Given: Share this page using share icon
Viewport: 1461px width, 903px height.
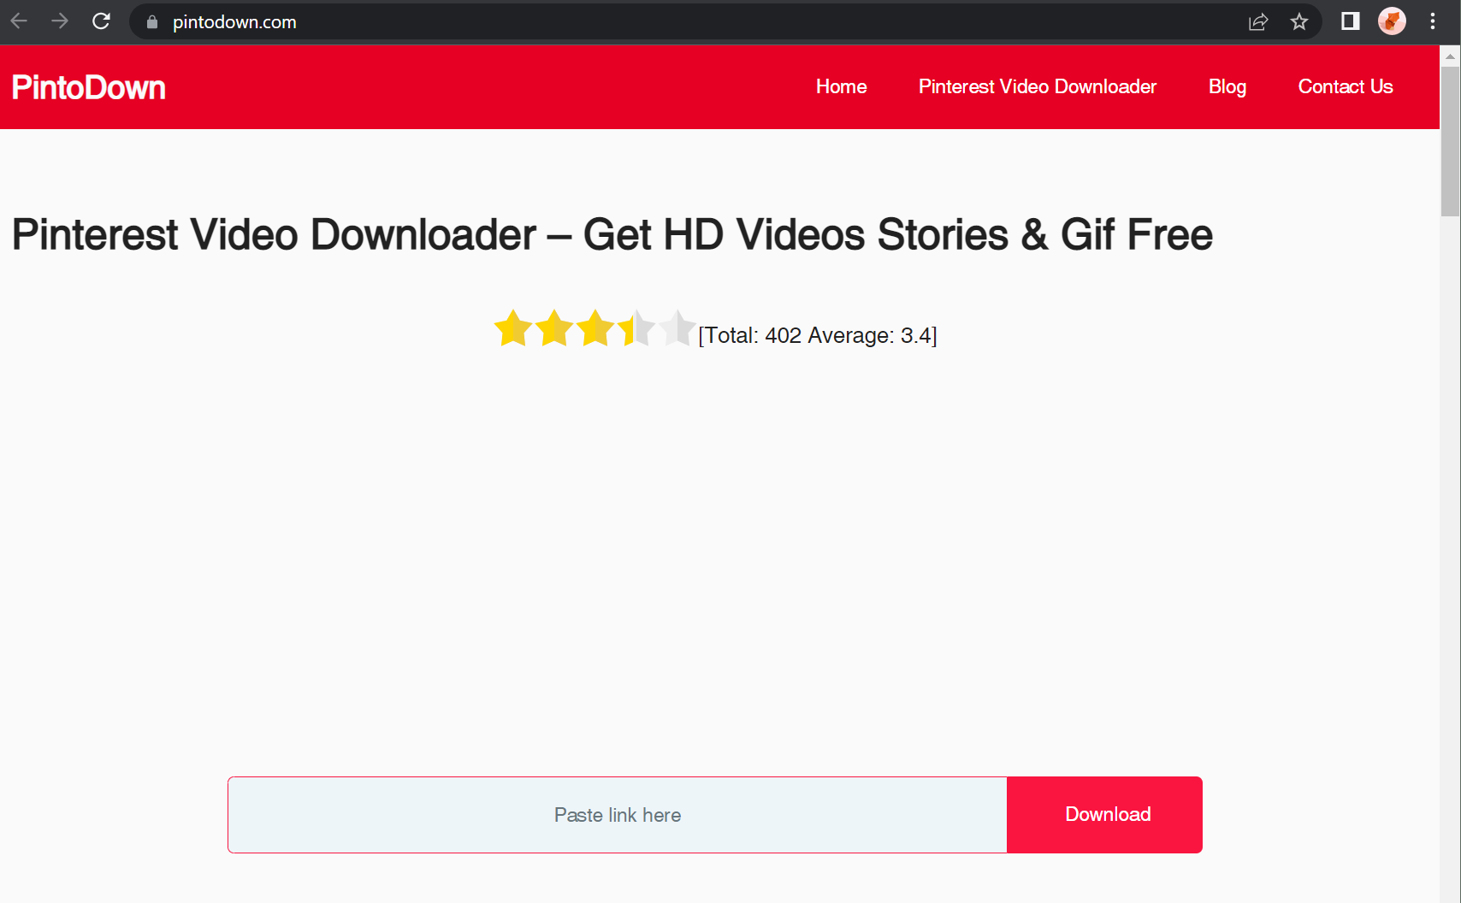Looking at the screenshot, I should coord(1258,22).
